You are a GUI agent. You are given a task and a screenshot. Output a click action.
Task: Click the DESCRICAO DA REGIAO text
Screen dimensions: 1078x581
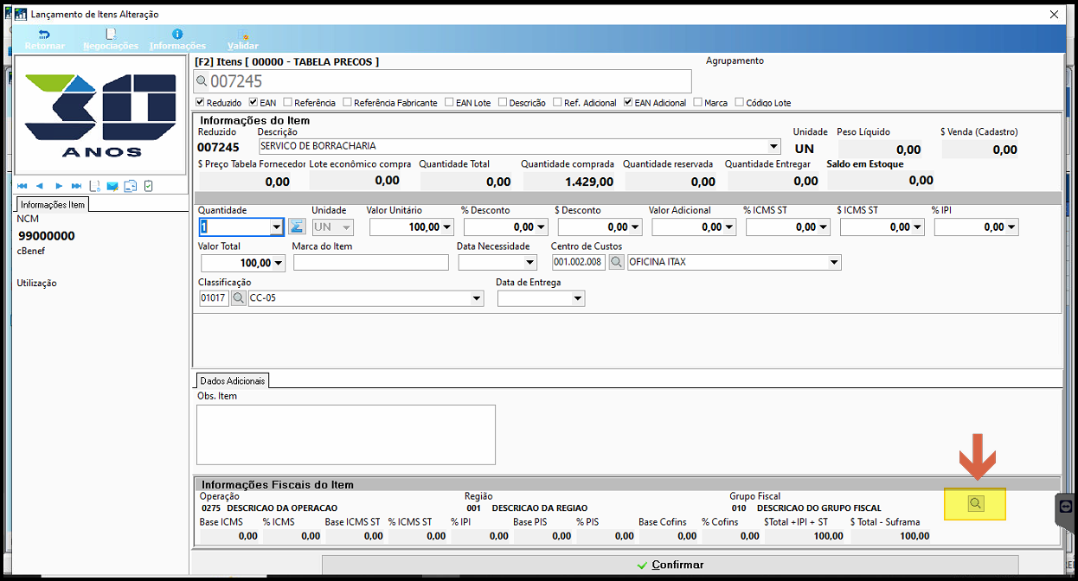(540, 508)
